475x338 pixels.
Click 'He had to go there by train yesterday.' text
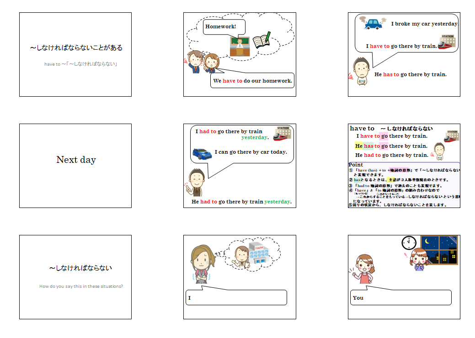[x=241, y=202]
